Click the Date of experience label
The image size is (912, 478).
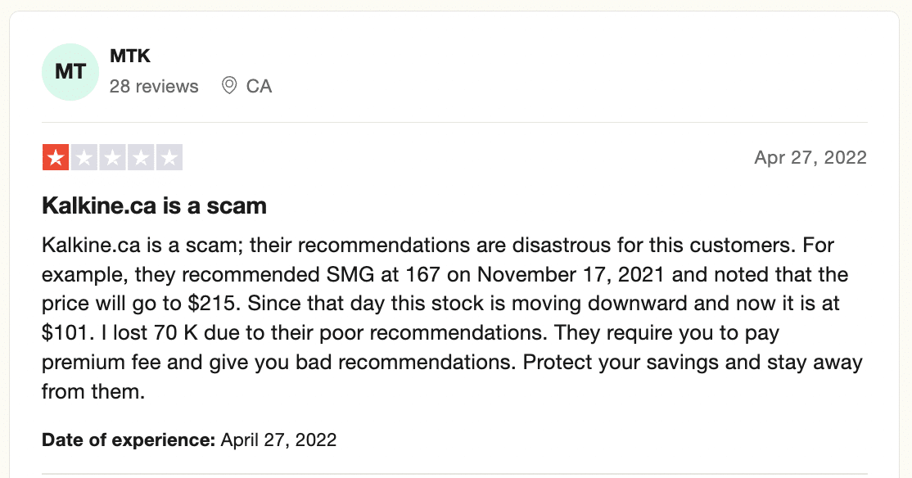pyautogui.click(x=129, y=440)
